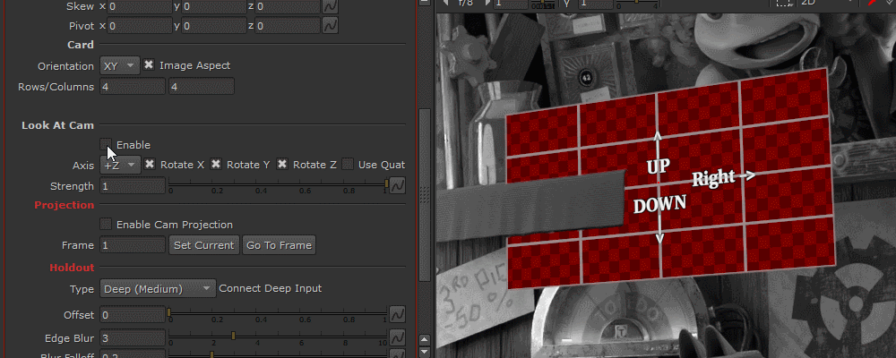
Task: Open the Pivot animation curve menu
Action: (331, 26)
